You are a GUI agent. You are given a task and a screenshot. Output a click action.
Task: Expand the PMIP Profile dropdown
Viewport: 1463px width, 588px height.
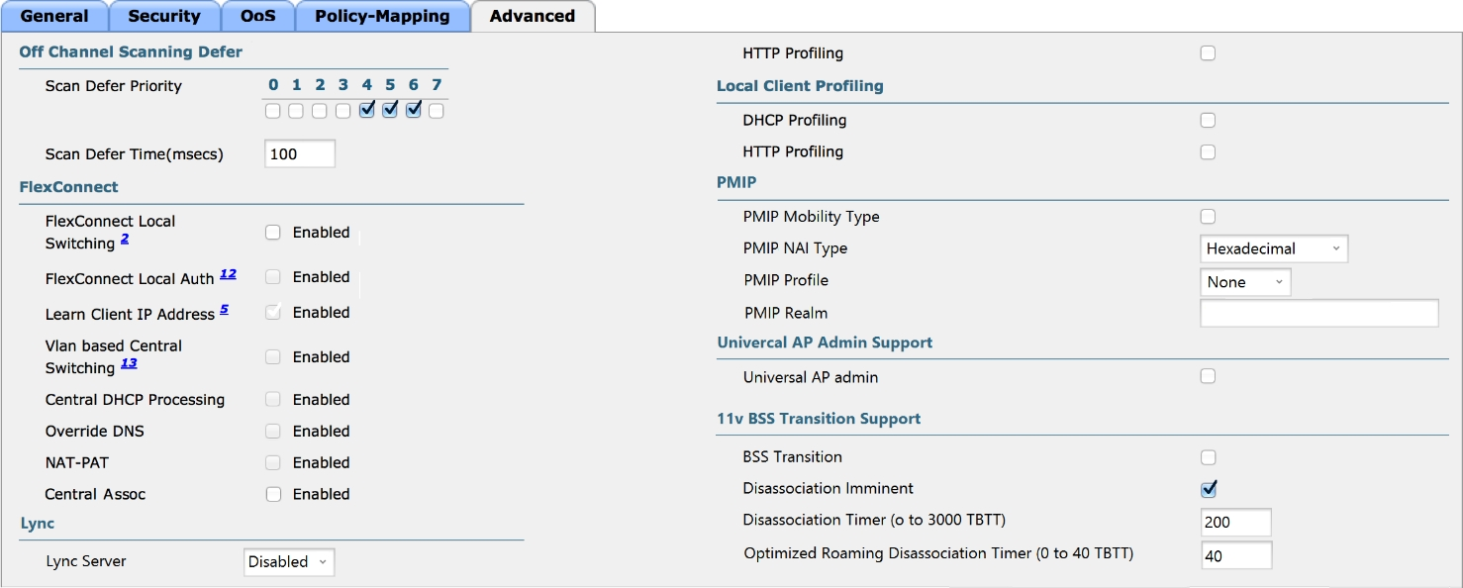(1245, 282)
